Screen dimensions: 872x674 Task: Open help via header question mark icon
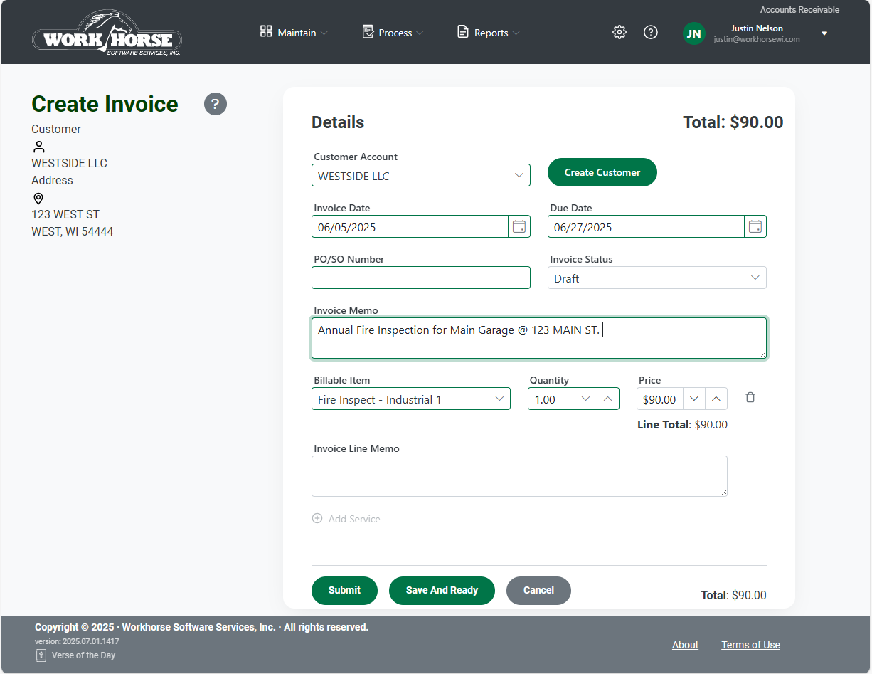point(650,32)
